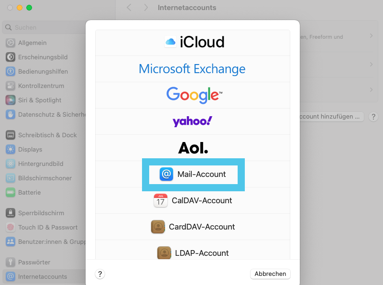Image resolution: width=383 pixels, height=285 pixels.
Task: Click the Passwörter key icon
Action: pyautogui.click(x=11, y=263)
